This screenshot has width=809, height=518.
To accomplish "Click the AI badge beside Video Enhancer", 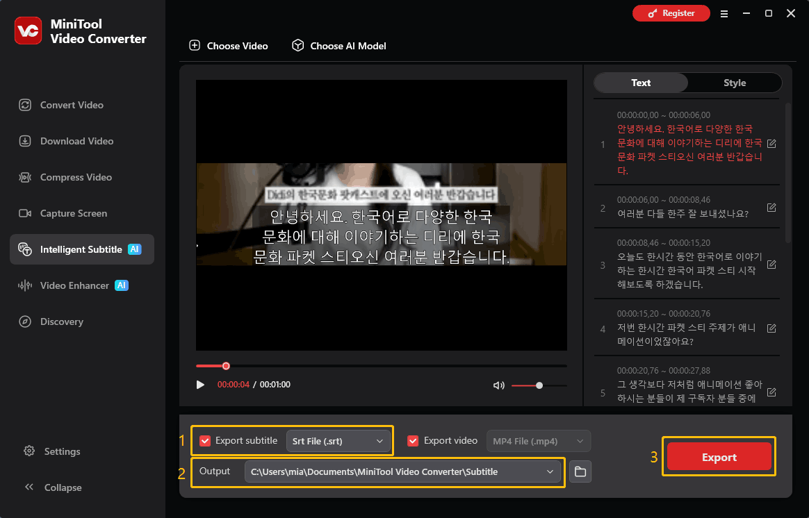I will 122,285.
